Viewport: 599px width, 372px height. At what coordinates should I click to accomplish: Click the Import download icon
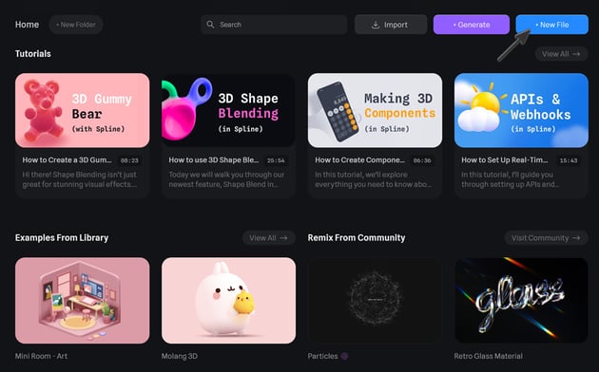point(376,25)
